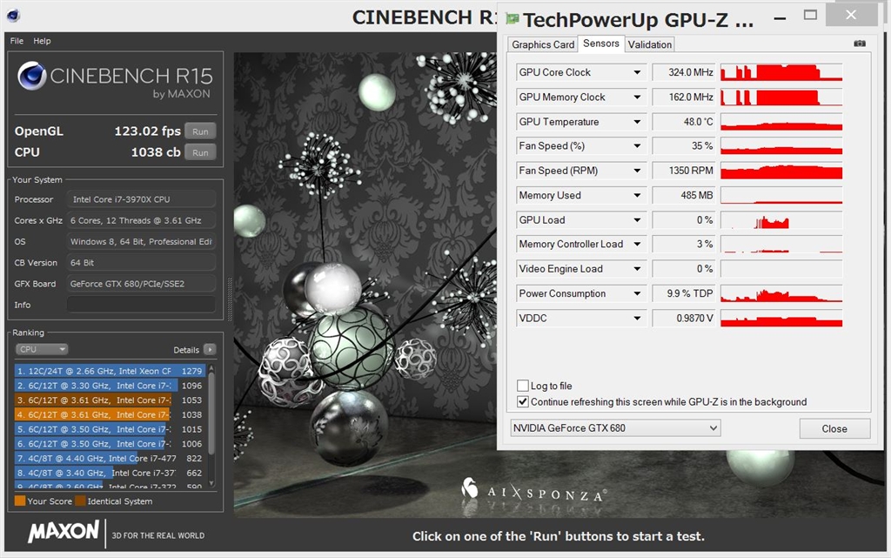
Task: Select the Sensors tab
Action: click(x=601, y=44)
